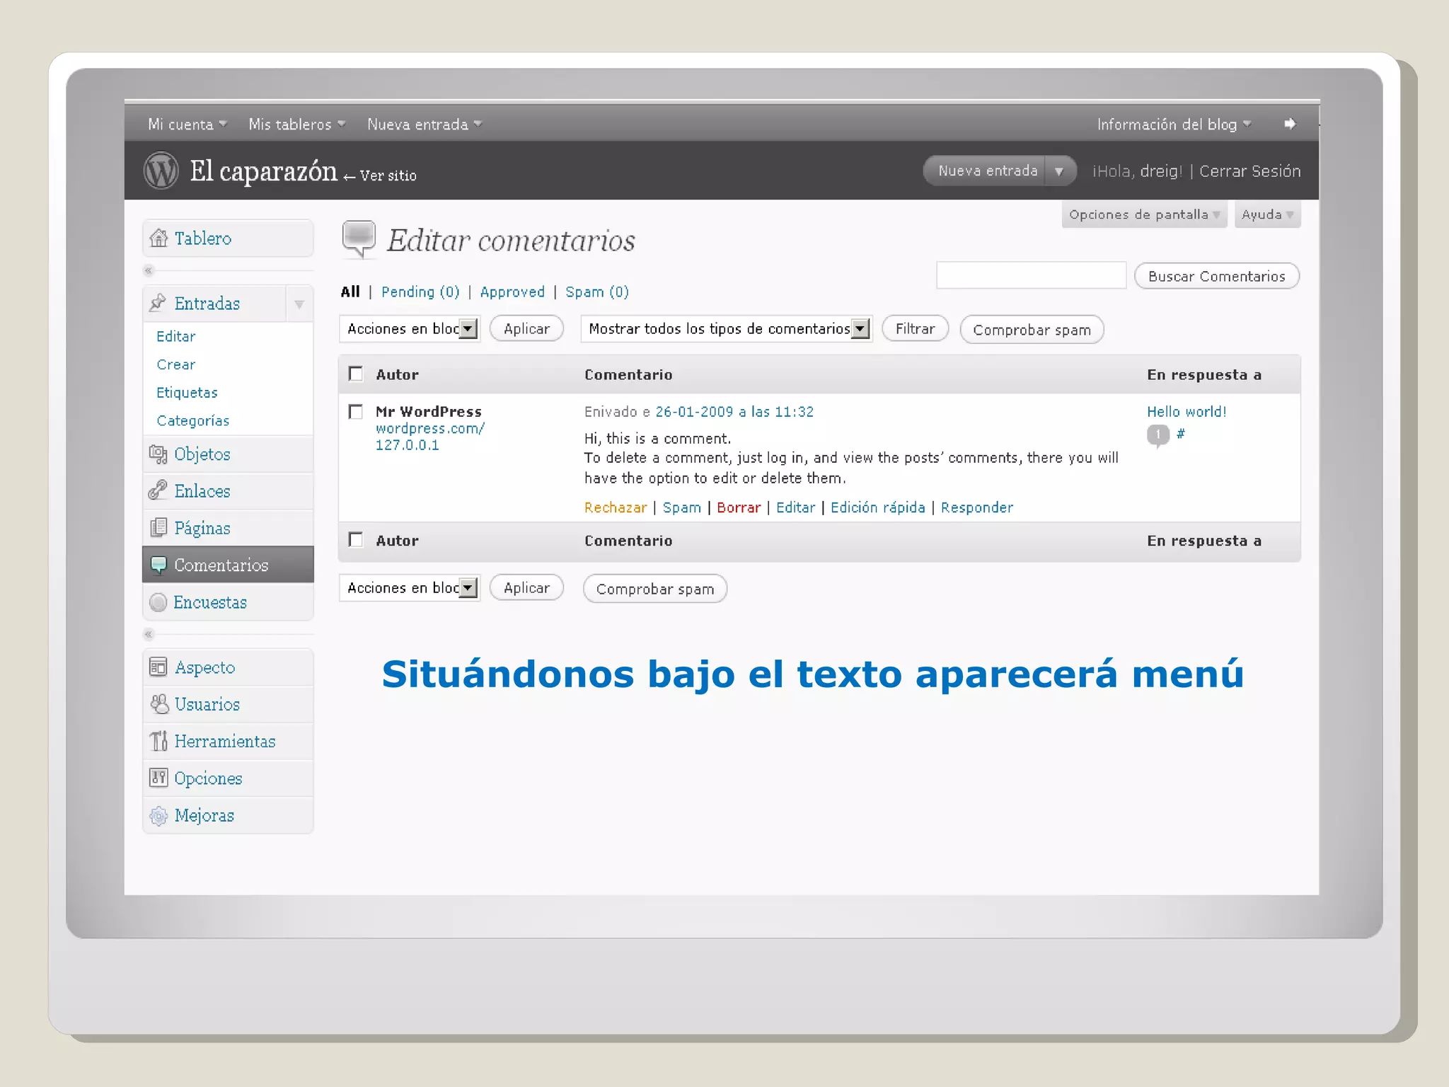The width and height of the screenshot is (1449, 1087).
Task: Collapse sidebar using arrow below Encuestas
Action: coord(149,634)
